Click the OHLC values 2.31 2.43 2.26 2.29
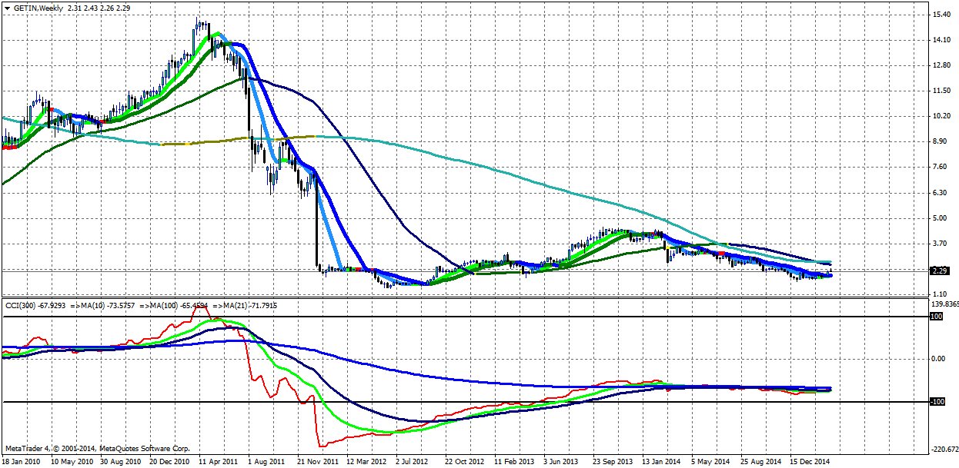959x468 pixels. pos(99,8)
